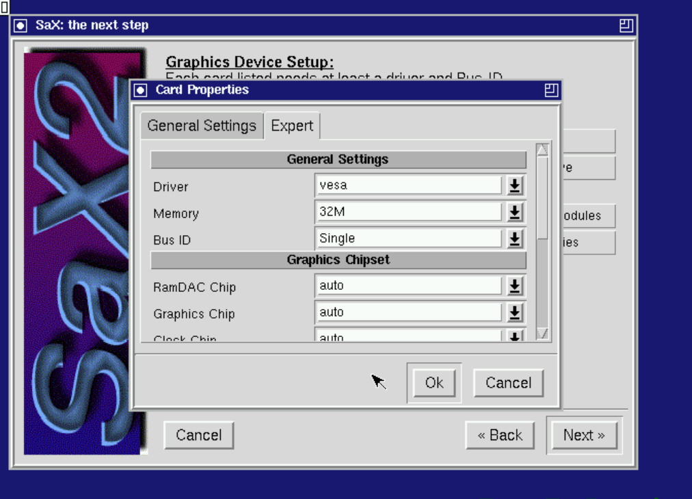Click the Graphics Device Setup heading
The image size is (692, 499).
click(x=250, y=62)
